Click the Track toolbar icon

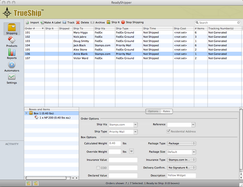[x=65, y=23]
